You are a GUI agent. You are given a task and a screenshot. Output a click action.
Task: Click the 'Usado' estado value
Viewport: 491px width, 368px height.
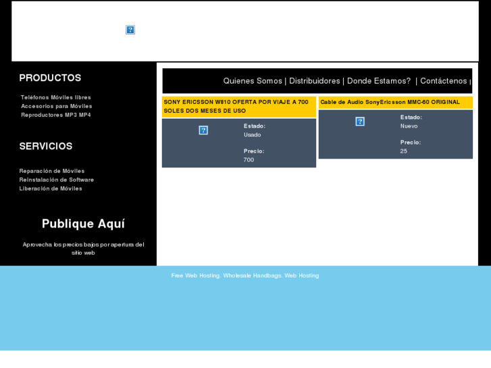tap(253, 135)
